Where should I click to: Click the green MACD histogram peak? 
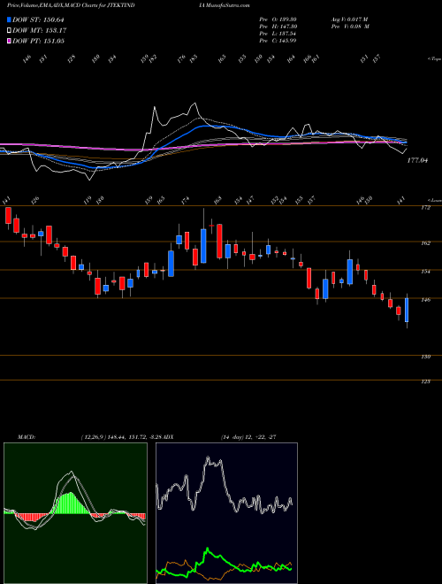click(71, 503)
